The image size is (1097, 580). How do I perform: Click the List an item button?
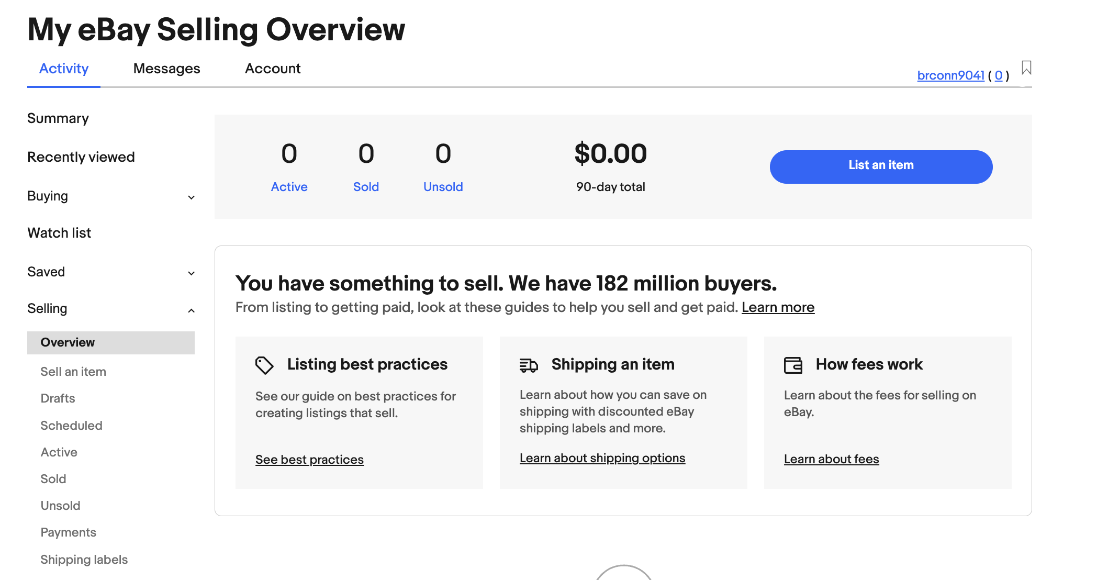[x=881, y=166]
